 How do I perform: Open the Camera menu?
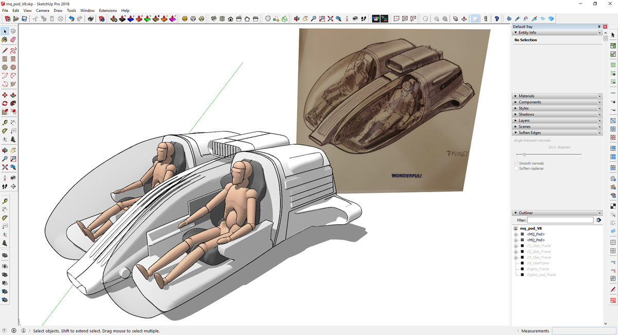click(x=42, y=10)
